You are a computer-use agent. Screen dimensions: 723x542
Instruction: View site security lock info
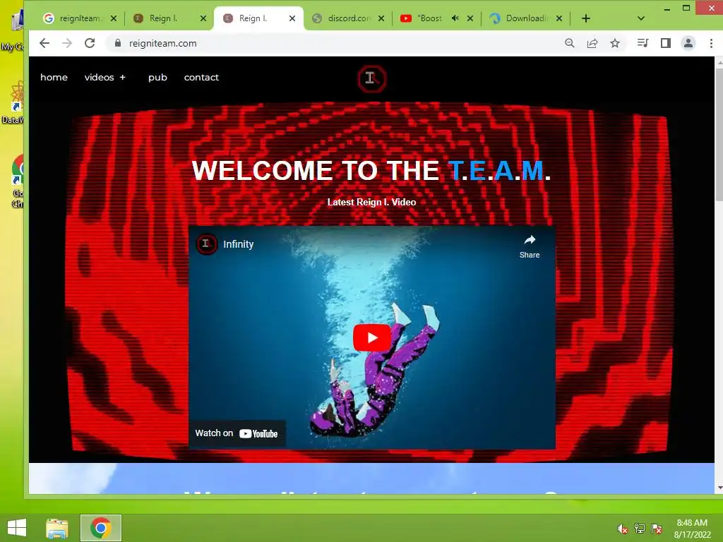tap(118, 43)
